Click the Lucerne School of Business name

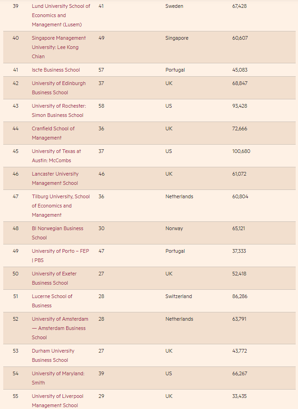52,301
